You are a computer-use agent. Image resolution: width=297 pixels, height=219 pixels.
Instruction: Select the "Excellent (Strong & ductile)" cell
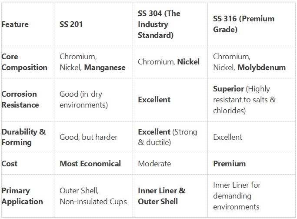167,137
